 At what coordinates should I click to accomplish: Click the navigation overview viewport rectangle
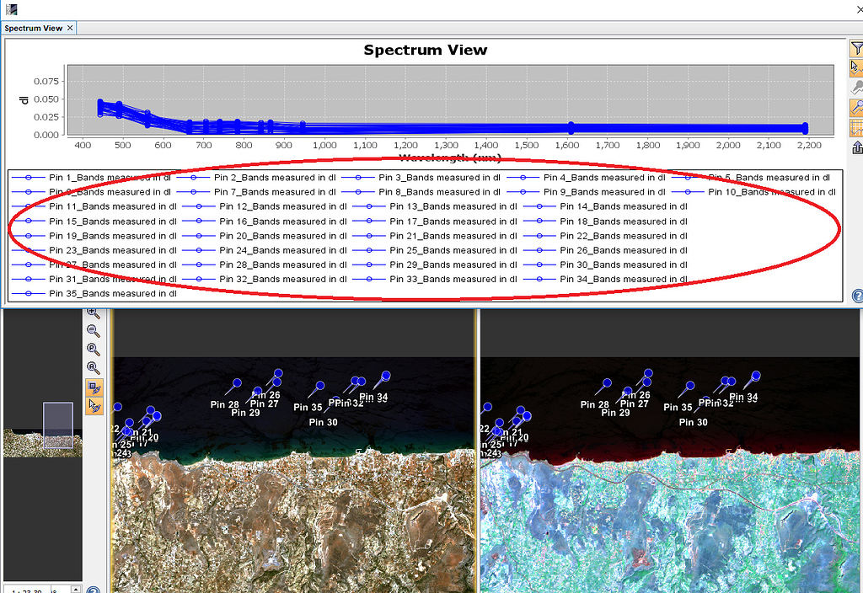[x=58, y=425]
